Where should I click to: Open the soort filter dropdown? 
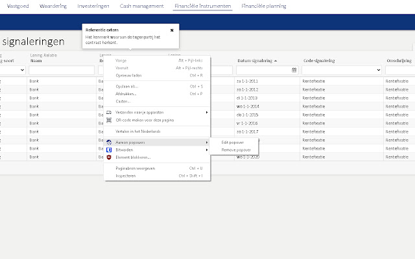click(22, 70)
